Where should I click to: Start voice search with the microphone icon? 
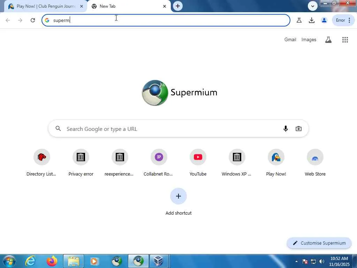pos(286,129)
